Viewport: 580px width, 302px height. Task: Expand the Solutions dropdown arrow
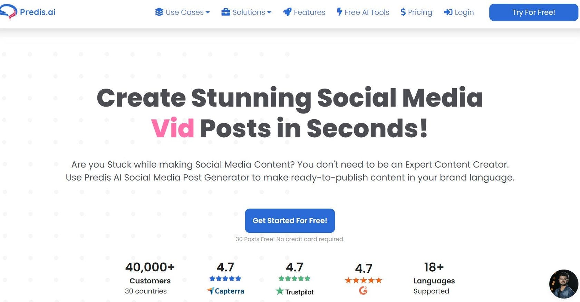coord(269,12)
